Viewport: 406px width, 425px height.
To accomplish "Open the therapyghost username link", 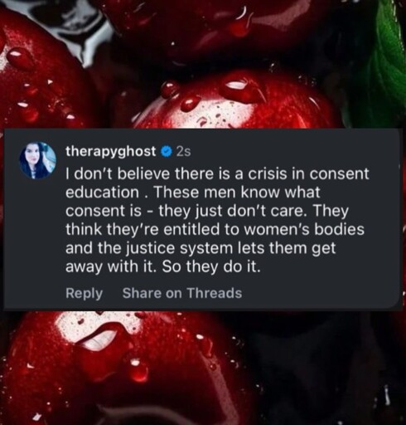I will [x=110, y=152].
